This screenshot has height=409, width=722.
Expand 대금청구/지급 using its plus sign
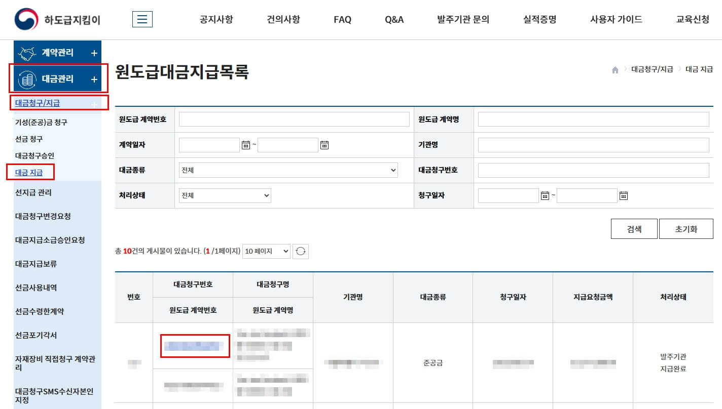(x=93, y=103)
